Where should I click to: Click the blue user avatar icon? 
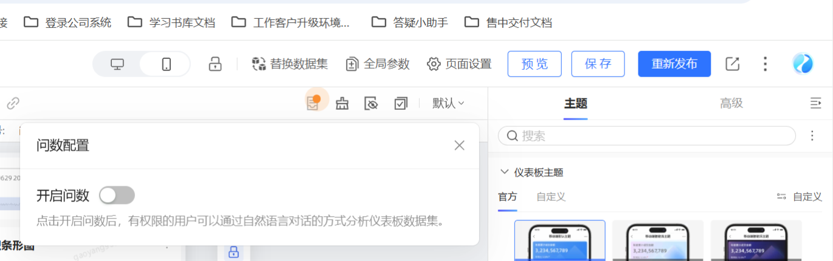(x=803, y=63)
